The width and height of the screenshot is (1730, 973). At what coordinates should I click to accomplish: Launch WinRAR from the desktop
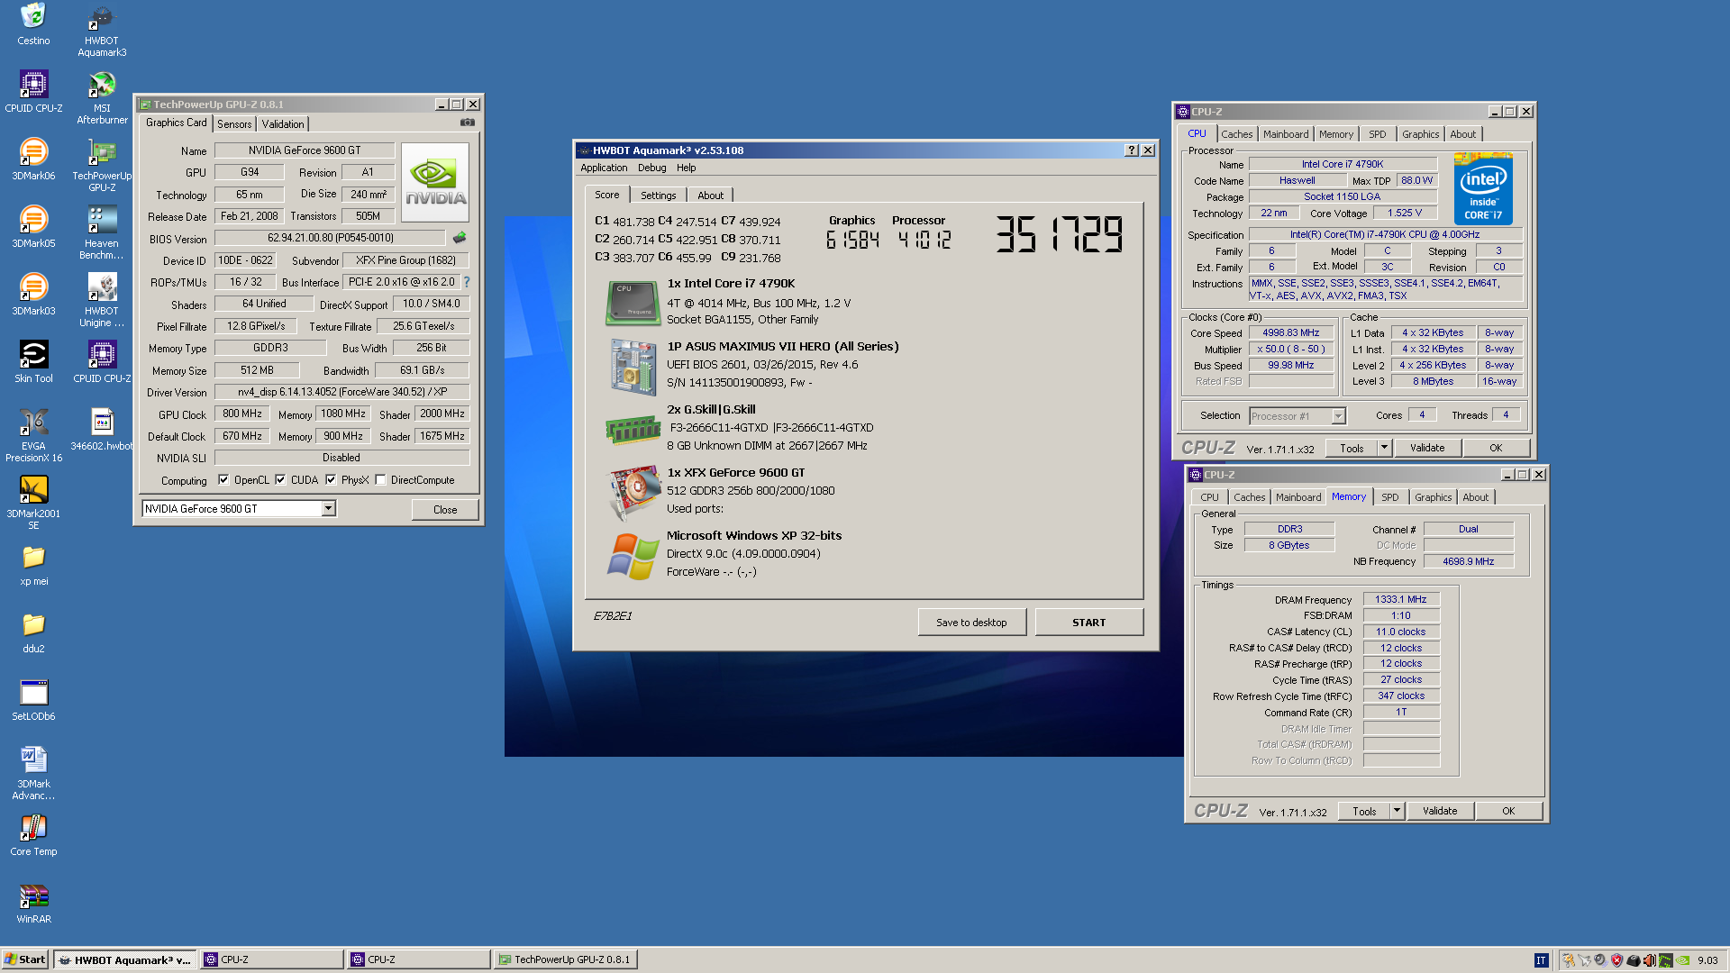33,902
